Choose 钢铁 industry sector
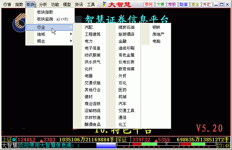The image size is (232, 150). [156, 27]
